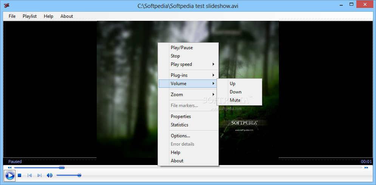Skip to next track icon
Screen dimensions: 376x185
coord(40,176)
